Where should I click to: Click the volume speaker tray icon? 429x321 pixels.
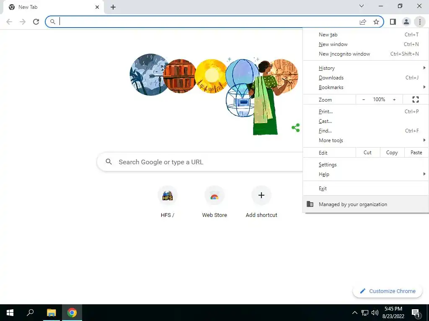tap(375, 313)
